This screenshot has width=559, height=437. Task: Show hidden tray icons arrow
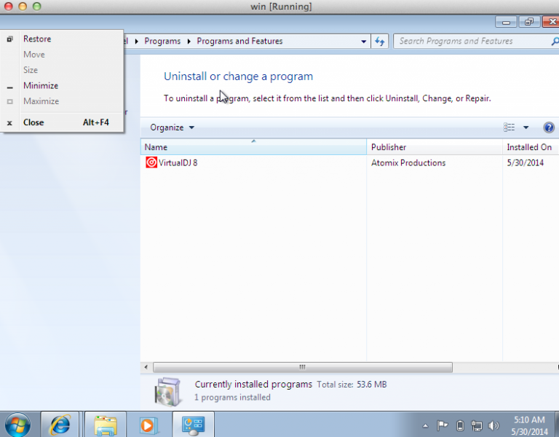click(425, 425)
